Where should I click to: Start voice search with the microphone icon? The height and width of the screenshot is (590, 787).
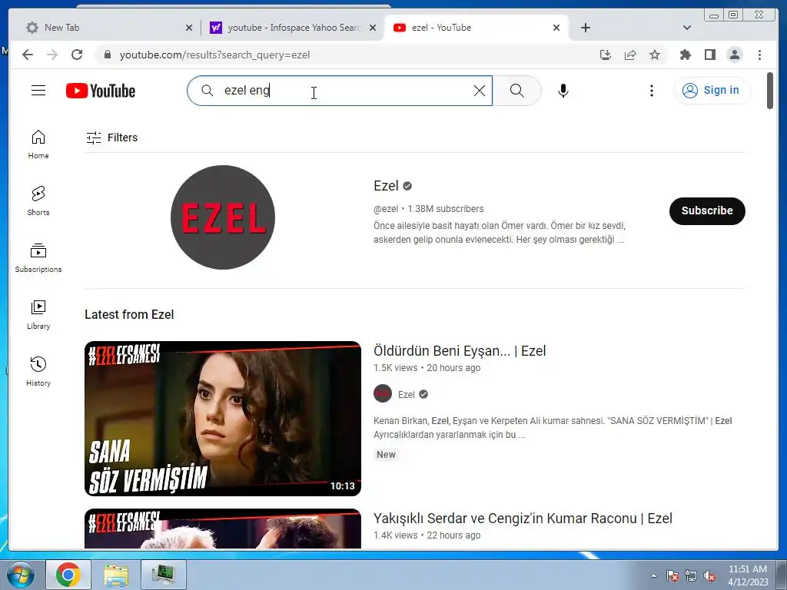[x=563, y=91]
